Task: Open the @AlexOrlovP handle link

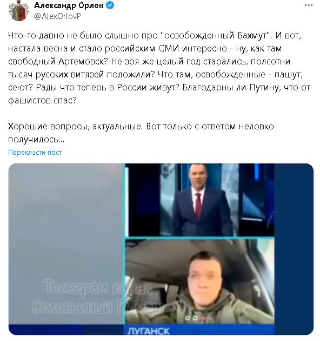Action: point(57,16)
